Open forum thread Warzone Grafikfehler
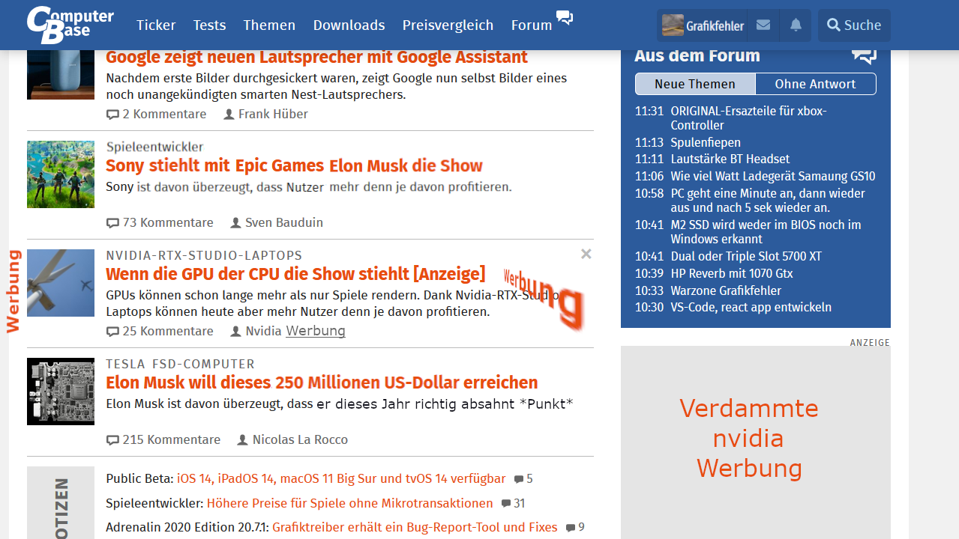The width and height of the screenshot is (959, 539). [x=726, y=290]
